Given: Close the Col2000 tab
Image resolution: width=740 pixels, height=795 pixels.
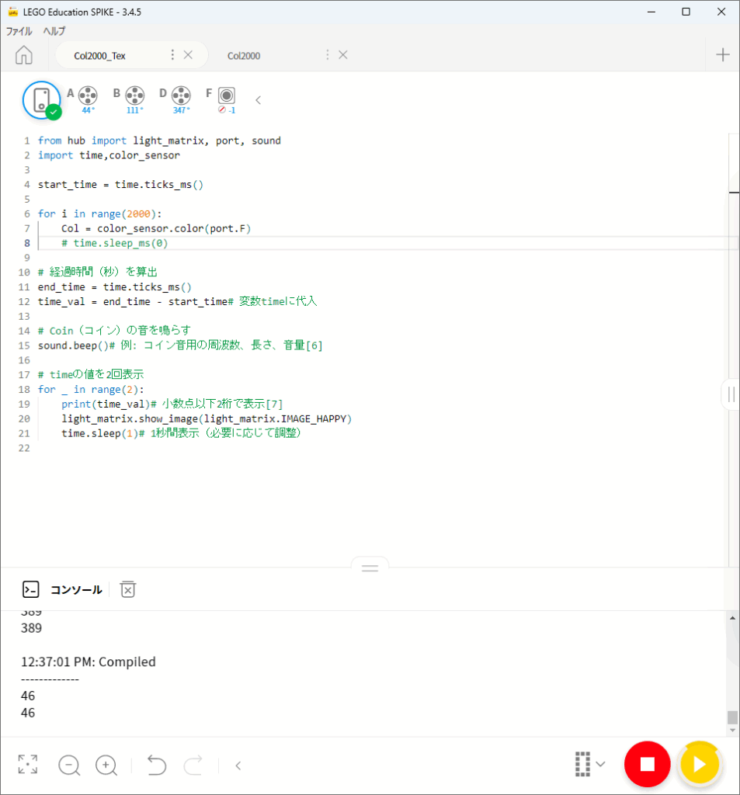Looking at the screenshot, I should (x=343, y=55).
